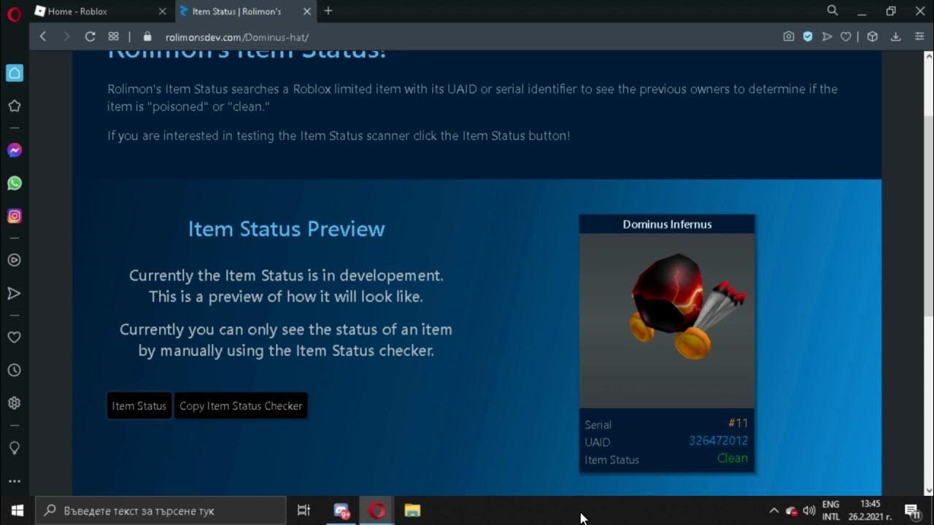Open the Windows Start menu
Viewport: 934px width, 525px height.
click(x=18, y=510)
